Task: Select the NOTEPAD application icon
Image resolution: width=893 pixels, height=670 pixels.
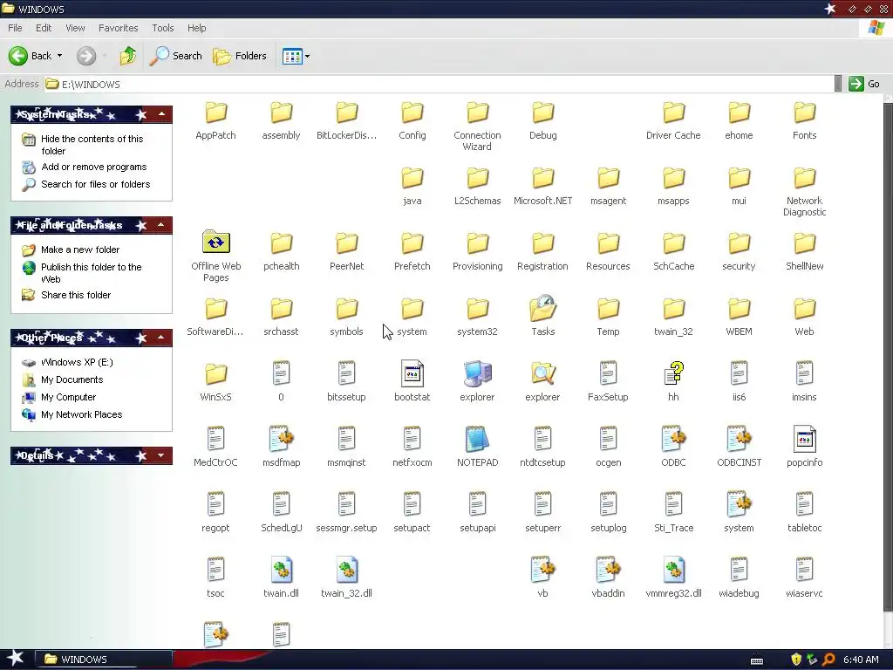Action: point(477,440)
